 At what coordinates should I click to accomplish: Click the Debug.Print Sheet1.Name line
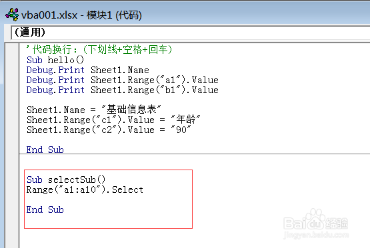(x=87, y=70)
